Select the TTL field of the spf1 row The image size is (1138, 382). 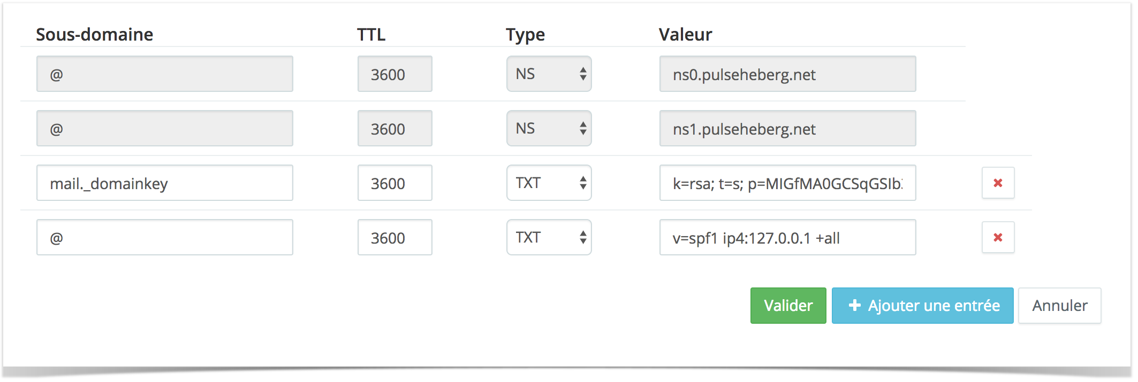395,237
